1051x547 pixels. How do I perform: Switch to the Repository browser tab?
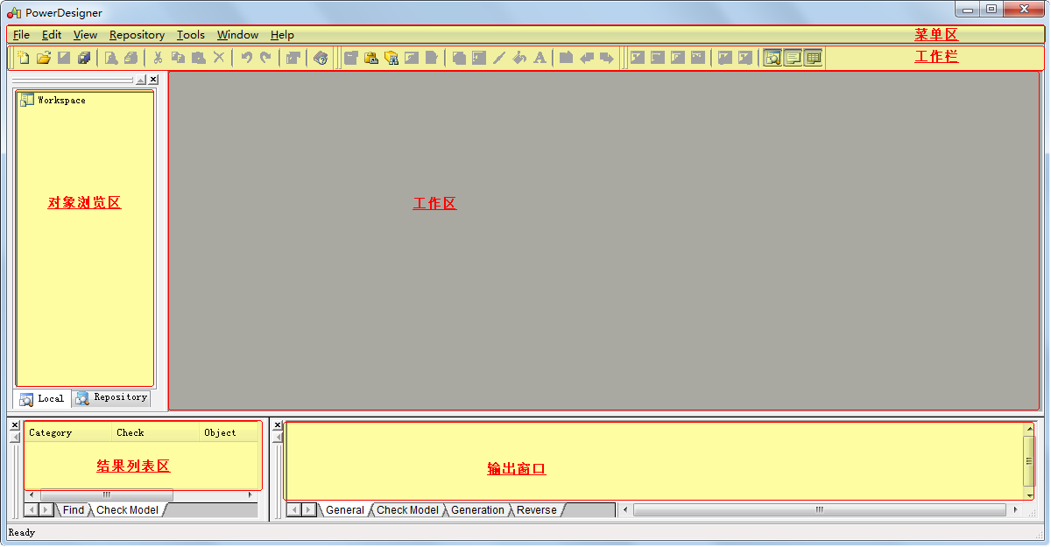111,397
